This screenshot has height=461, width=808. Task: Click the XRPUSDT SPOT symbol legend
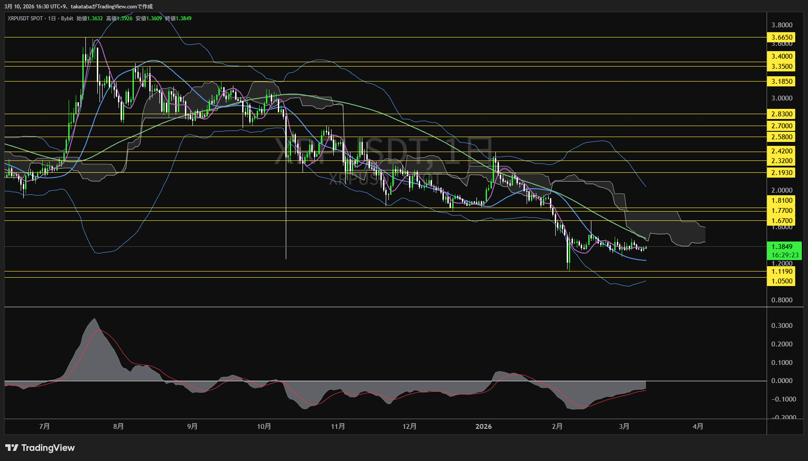26,19
